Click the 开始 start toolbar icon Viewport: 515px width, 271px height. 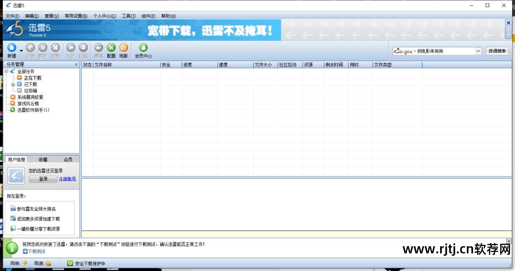(x=30, y=48)
